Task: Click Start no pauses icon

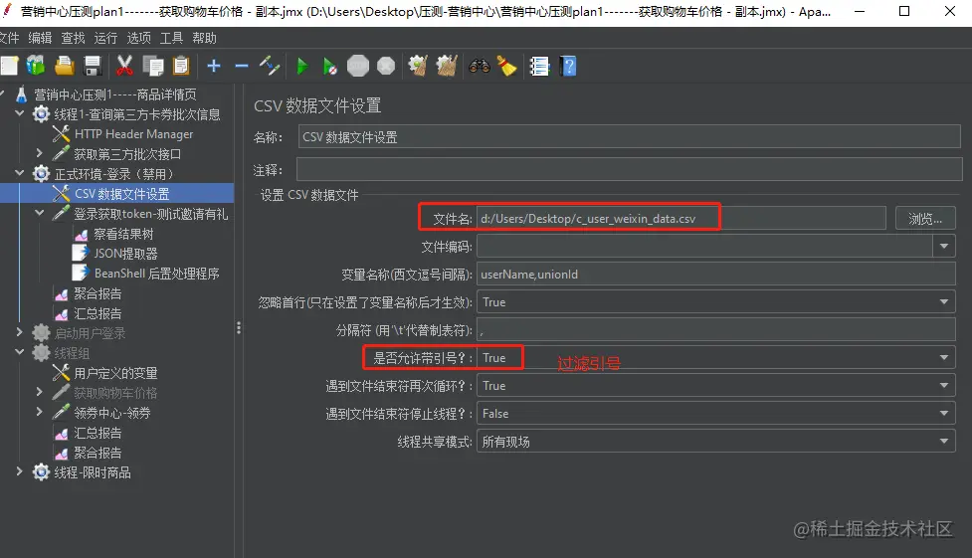Action: pos(329,66)
